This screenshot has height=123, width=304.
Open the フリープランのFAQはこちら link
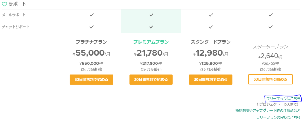click(278, 117)
